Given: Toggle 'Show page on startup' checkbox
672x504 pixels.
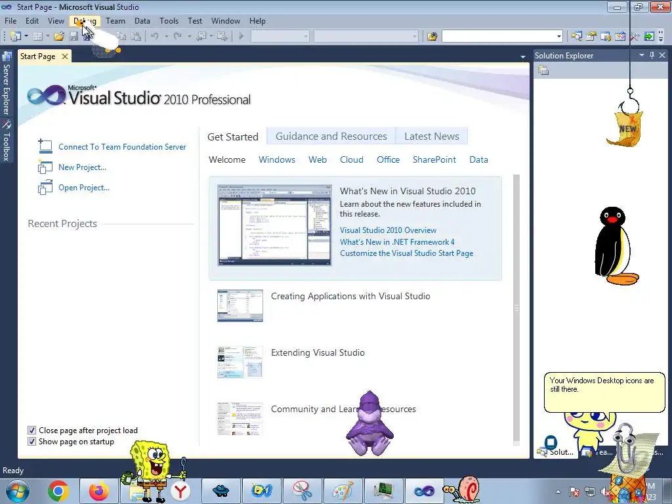Looking at the screenshot, I should (31, 441).
